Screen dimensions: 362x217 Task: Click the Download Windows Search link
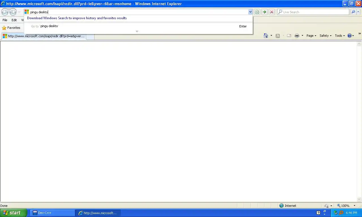tap(77, 18)
